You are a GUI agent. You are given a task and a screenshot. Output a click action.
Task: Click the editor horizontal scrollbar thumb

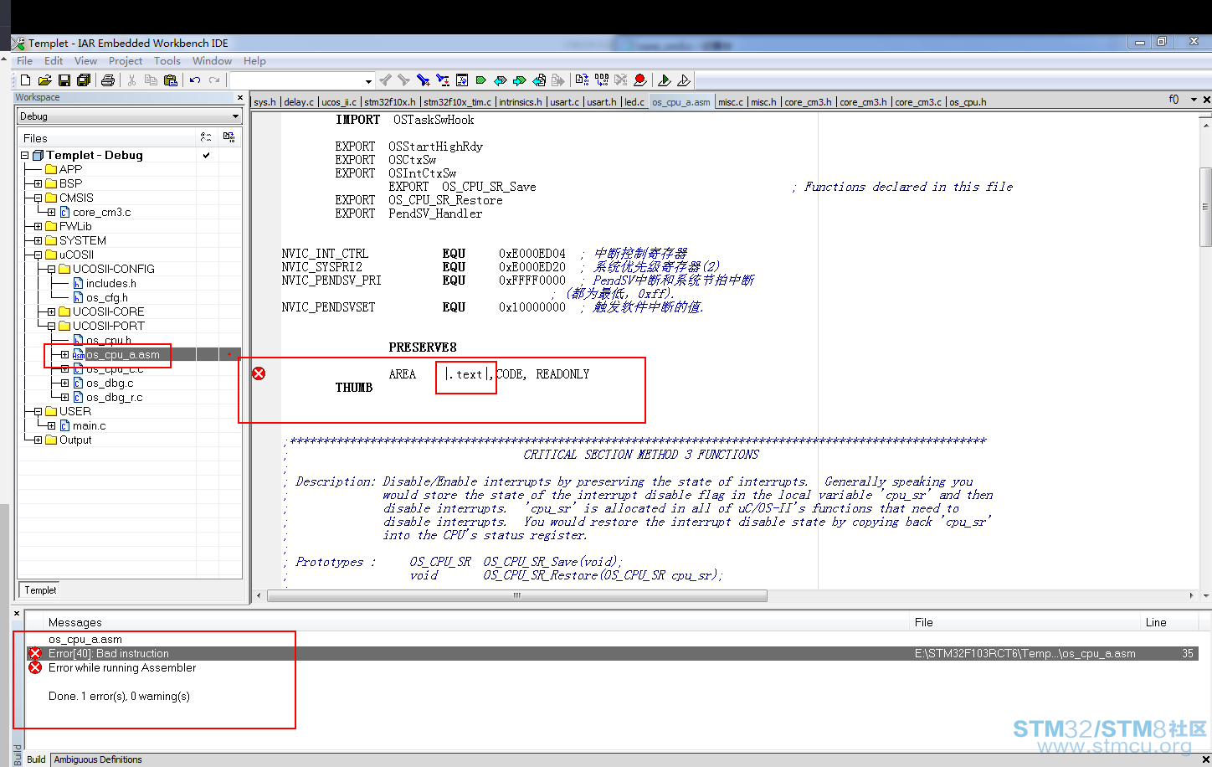(516, 596)
